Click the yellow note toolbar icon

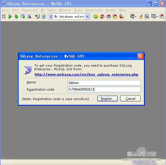37,16
